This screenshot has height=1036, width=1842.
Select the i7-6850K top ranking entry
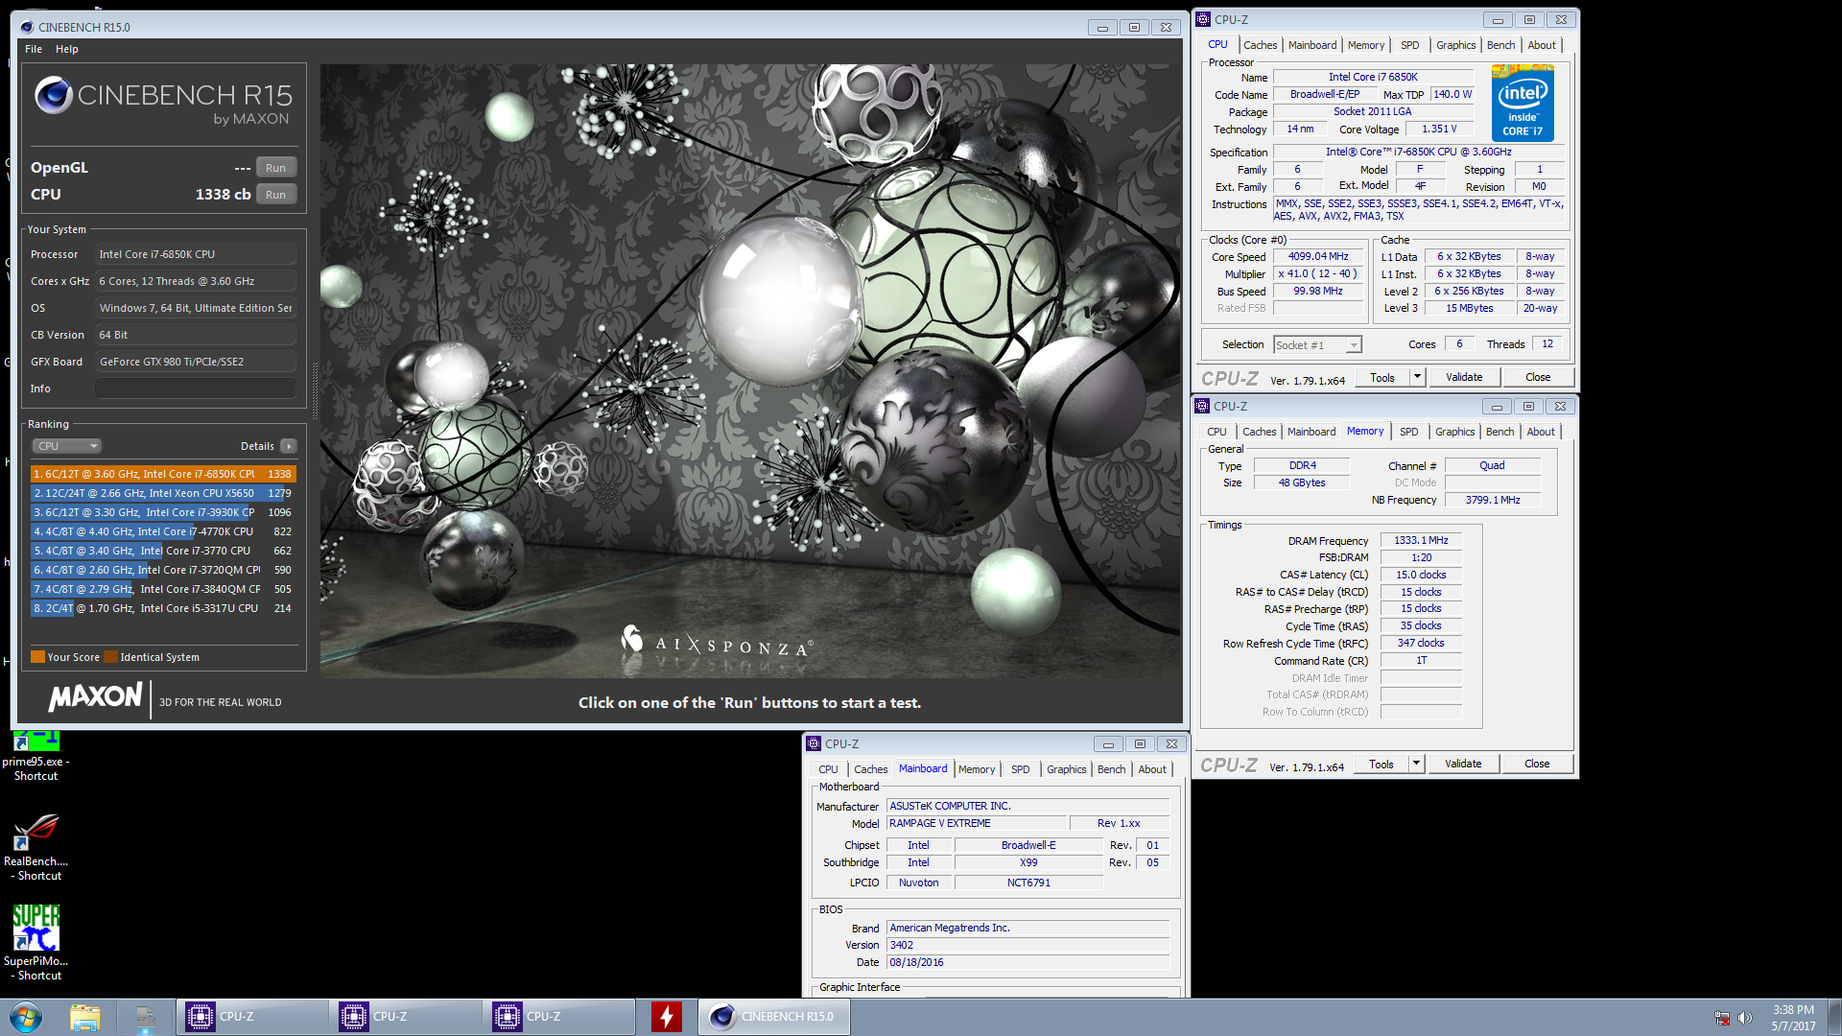pyautogui.click(x=163, y=474)
